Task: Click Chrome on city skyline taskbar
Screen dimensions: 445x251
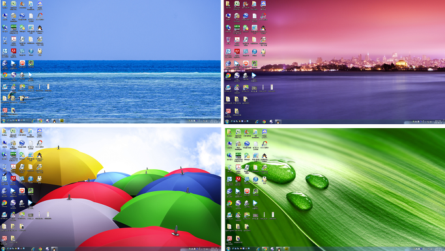Action: point(264,122)
